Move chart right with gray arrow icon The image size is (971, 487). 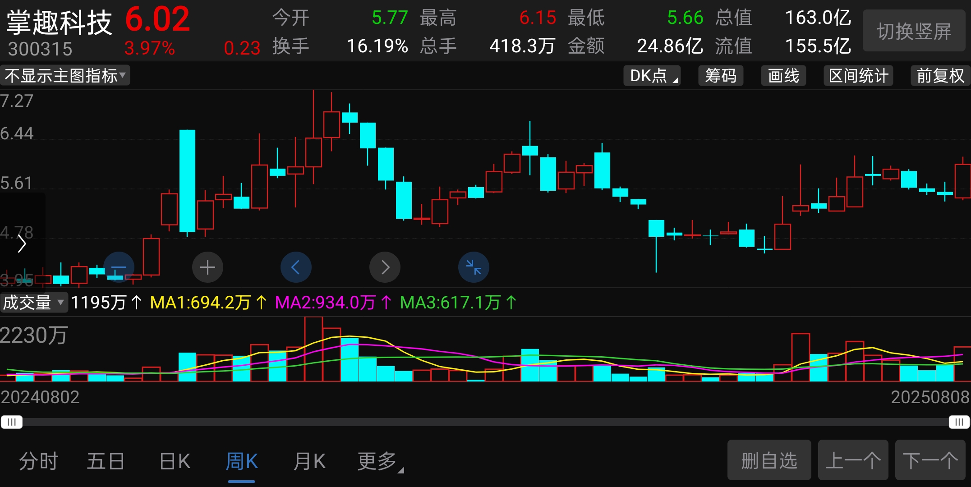tap(385, 267)
